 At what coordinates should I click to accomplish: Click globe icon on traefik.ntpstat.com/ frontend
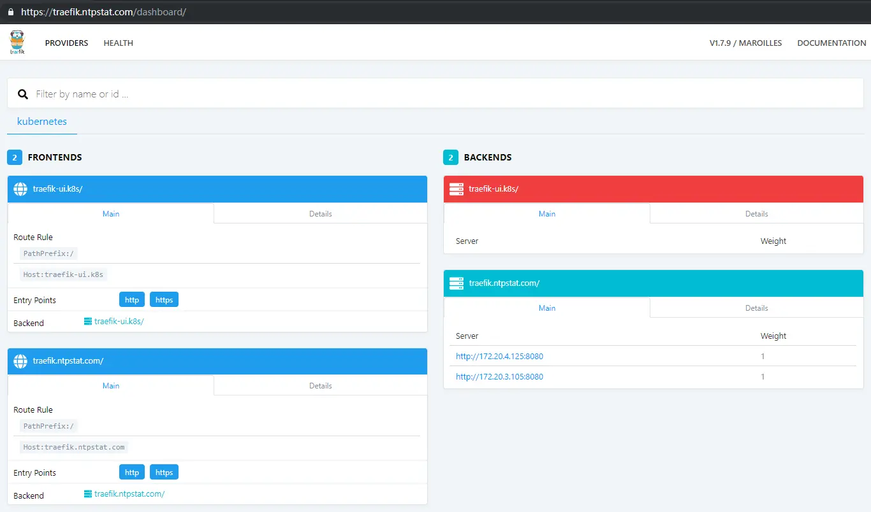click(x=20, y=361)
